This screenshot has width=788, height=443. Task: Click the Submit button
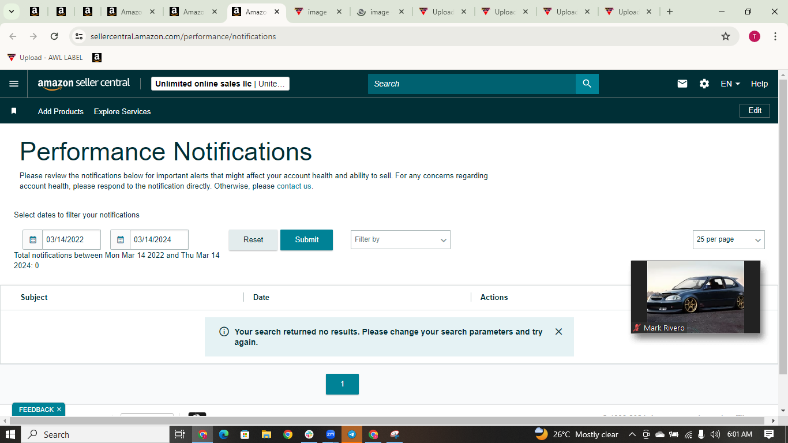[x=306, y=240]
